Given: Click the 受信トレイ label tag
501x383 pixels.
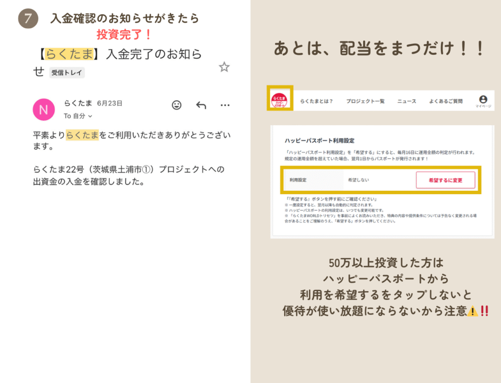Looking at the screenshot, I should pos(67,73).
